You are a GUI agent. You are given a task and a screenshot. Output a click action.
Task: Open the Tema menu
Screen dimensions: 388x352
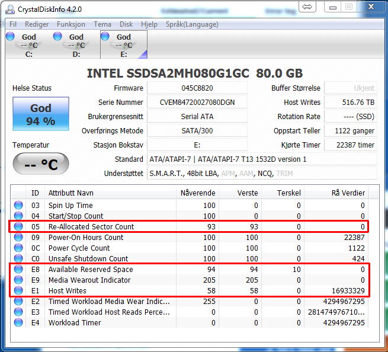102,24
